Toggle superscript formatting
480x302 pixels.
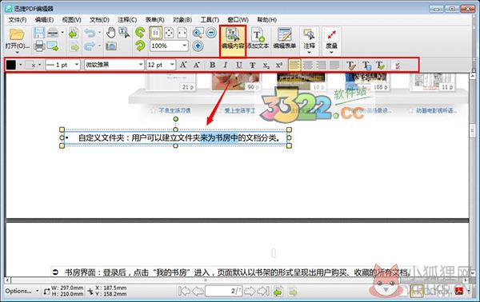coord(279,65)
